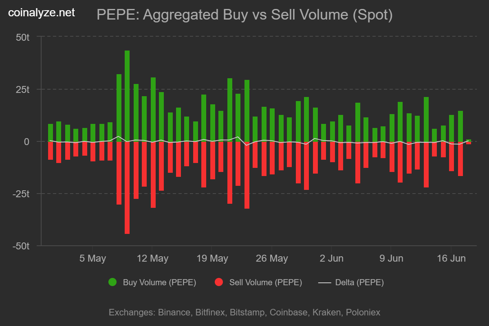Click the 12 May x-axis label
Screen dimensions: 489x326
[x=152, y=258]
